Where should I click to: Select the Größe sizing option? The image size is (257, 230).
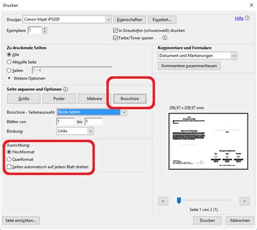(24, 98)
